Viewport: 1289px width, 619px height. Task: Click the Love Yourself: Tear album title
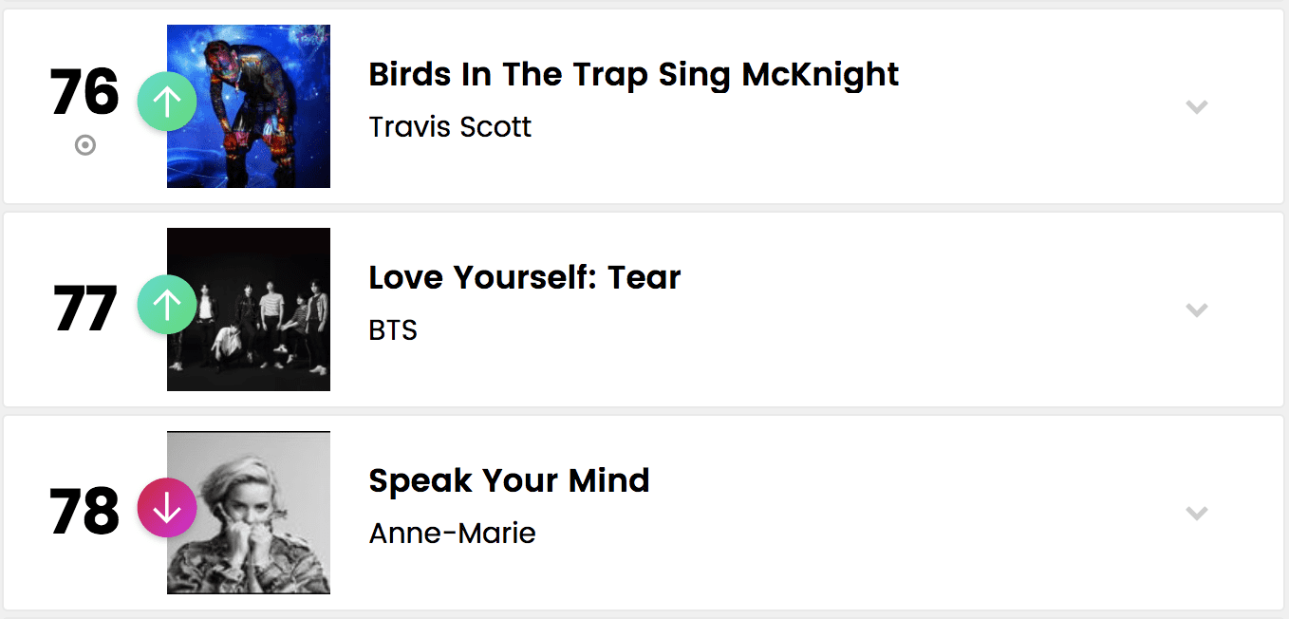coord(524,277)
